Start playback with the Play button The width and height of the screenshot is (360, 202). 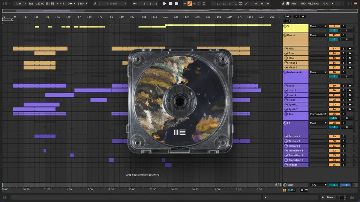pos(165,4)
